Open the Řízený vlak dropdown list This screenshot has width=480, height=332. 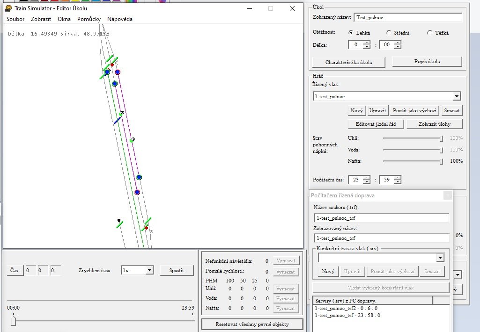[457, 96]
